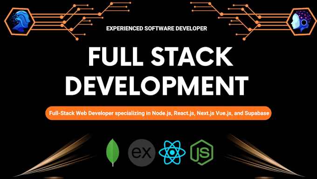
Task: Click the React atom logo
Action: point(172,152)
